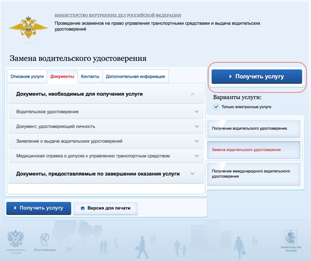Screen dimensions: 311x261
Task: Switch to the Описание услуги tab
Action: coord(27,77)
